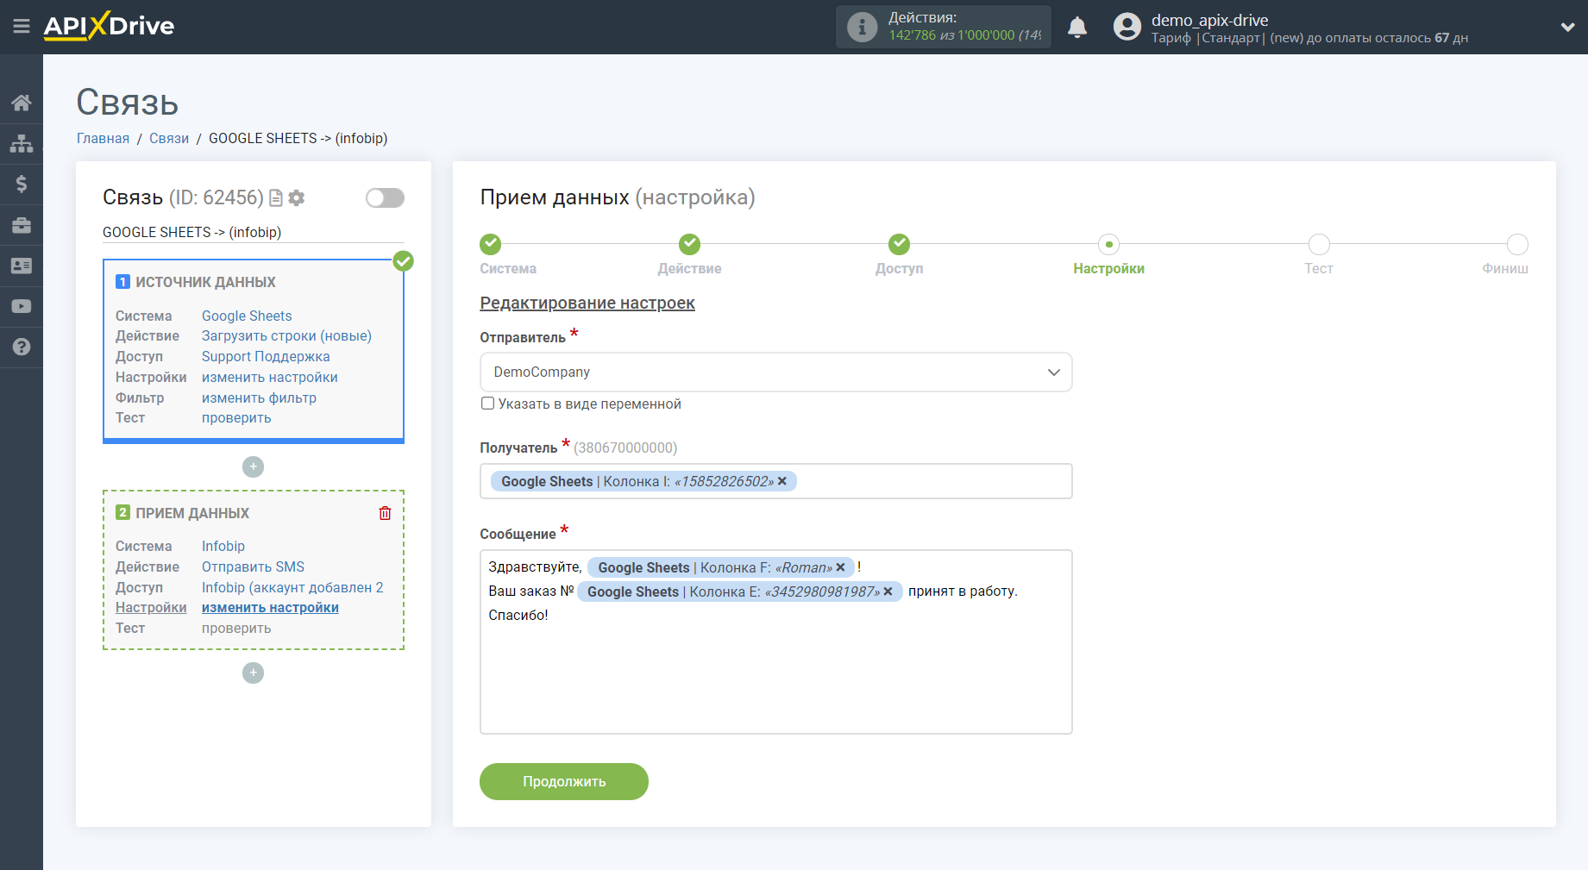
Task: Open the billing dollar sidebar icon
Action: [22, 184]
